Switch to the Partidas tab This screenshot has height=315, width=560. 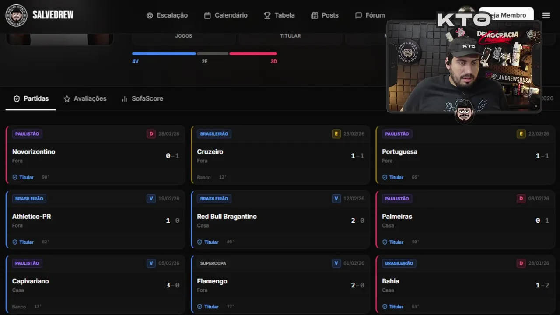31,99
